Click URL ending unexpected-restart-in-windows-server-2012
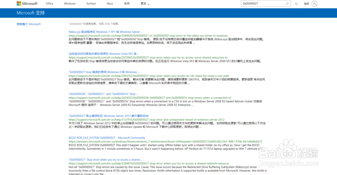 147,119
